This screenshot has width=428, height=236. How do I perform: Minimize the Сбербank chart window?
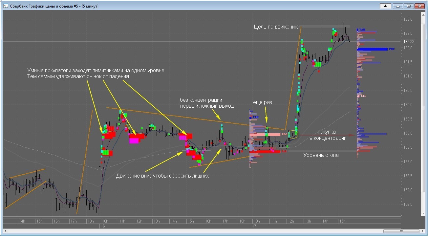coord(398,6)
